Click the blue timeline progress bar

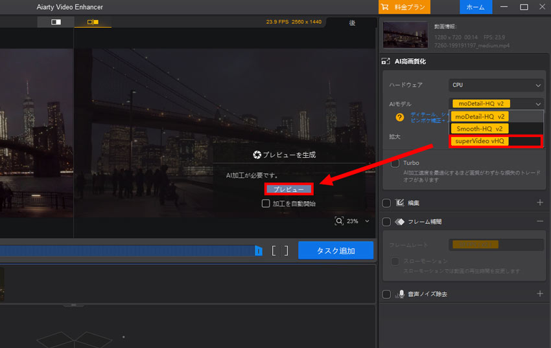(127, 250)
